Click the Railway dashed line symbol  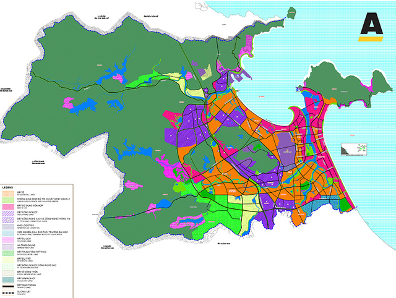pyautogui.click(x=9, y=293)
